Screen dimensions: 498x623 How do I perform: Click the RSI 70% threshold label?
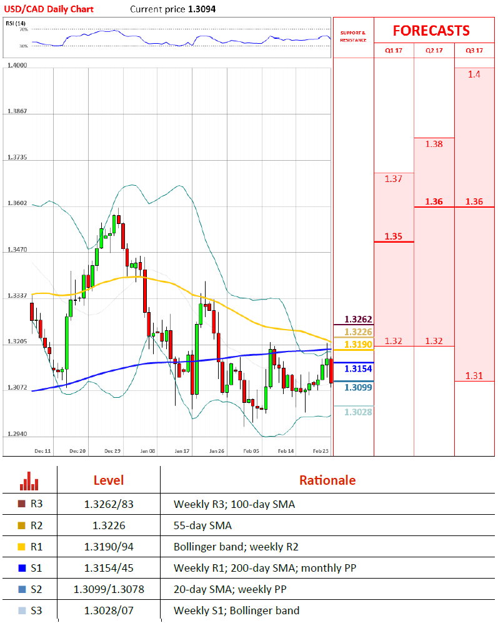[x=24, y=29]
